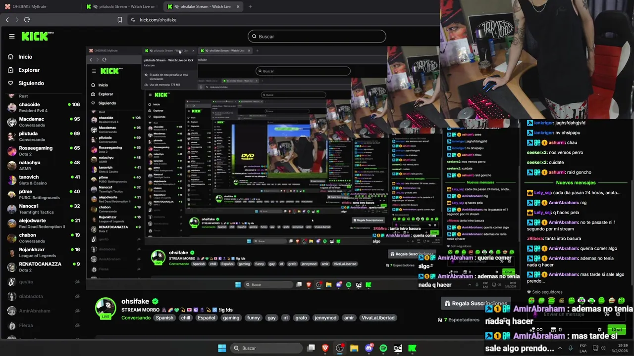Click the Kick Buscar search field

tap(317, 36)
